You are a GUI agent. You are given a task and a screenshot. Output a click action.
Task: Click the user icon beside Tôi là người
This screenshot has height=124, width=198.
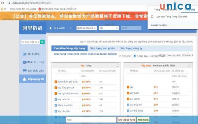click(x=50, y=28)
